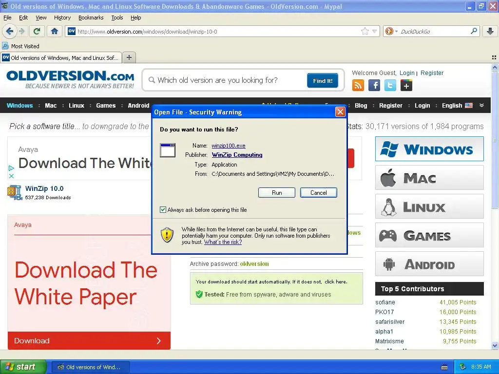Open the Twitter icon
The width and height of the screenshot is (499, 374).
pyautogui.click(x=390, y=85)
